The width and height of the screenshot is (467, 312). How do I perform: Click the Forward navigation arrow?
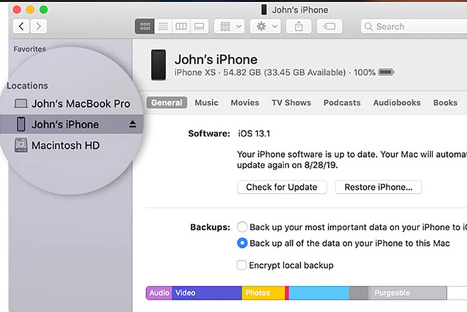coord(39,27)
